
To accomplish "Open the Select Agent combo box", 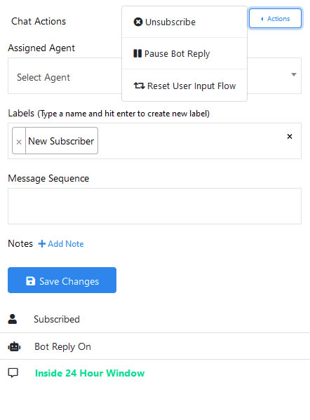I will (x=154, y=76).
